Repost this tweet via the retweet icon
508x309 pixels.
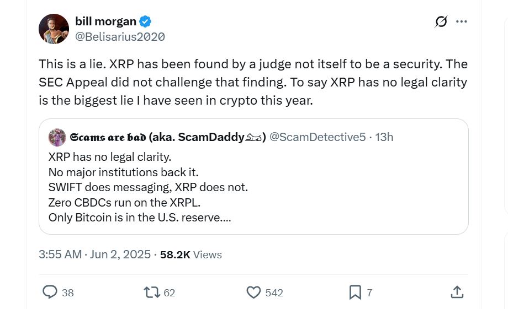click(152, 292)
